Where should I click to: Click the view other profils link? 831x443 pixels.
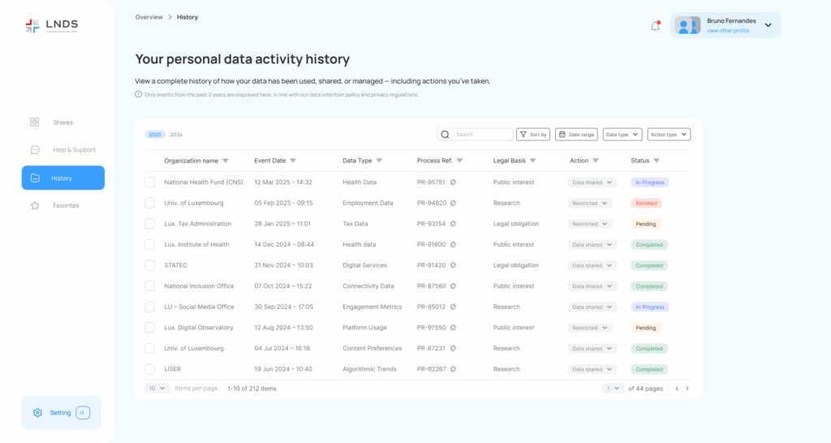click(x=728, y=31)
